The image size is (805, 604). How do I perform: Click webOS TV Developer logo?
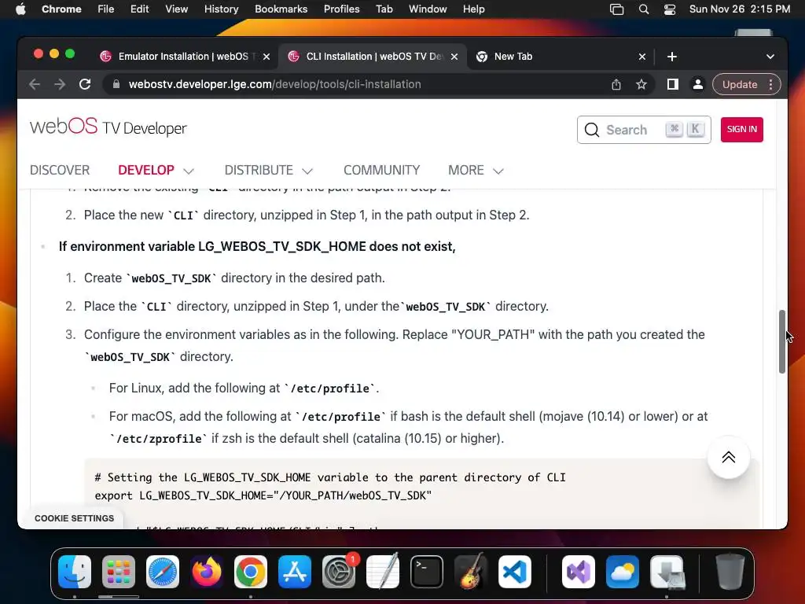click(108, 127)
